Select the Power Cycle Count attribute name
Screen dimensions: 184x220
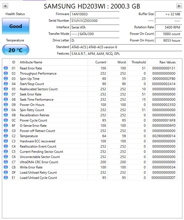tap(34, 120)
